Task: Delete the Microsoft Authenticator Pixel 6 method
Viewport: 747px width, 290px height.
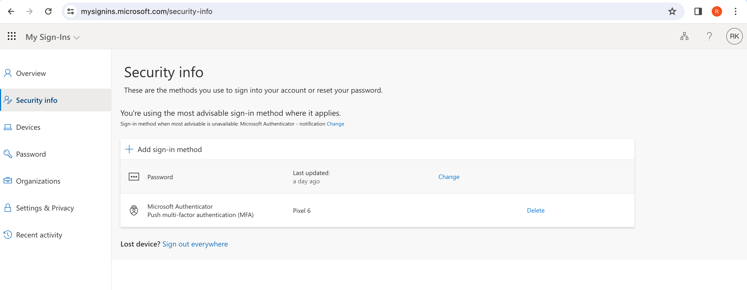Action: [x=535, y=211]
